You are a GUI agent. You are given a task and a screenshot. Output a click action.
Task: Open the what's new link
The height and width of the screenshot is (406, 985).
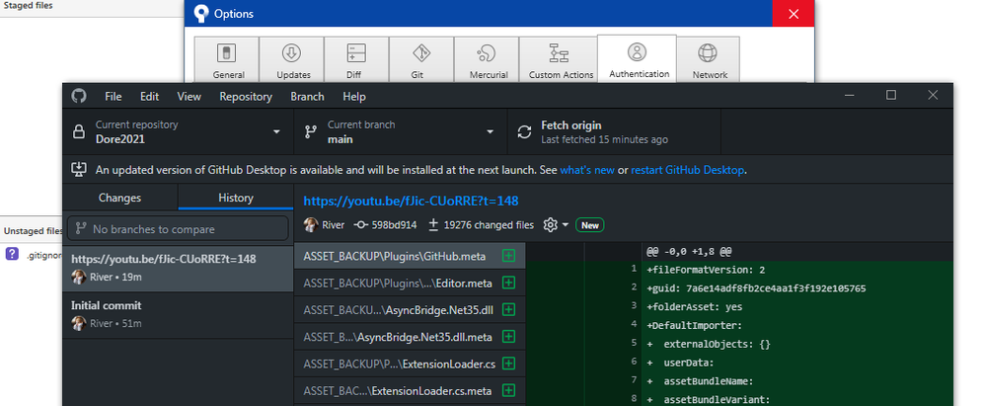pyautogui.click(x=586, y=170)
